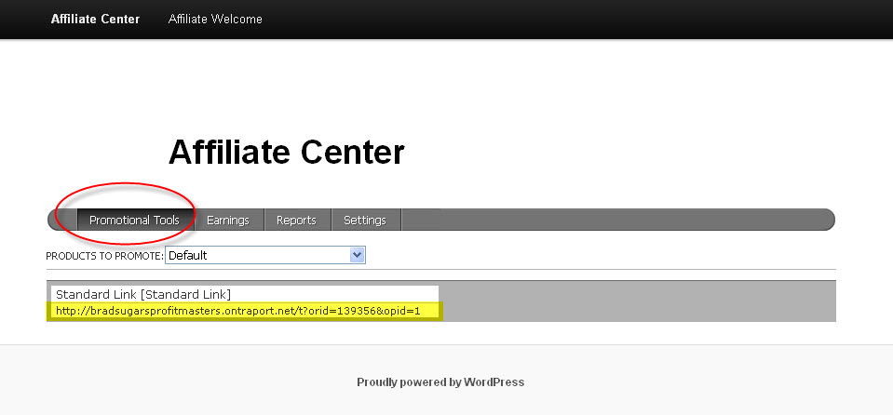Click the Standard Link [Standard Link] label
The height and width of the screenshot is (415, 893).
click(x=143, y=294)
